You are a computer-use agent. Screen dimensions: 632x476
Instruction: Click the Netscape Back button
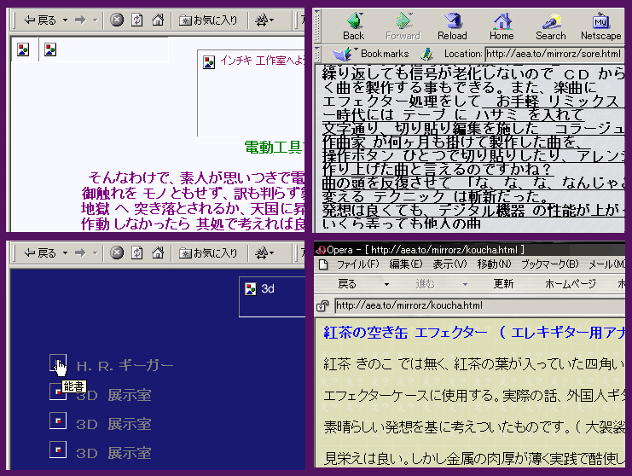353,26
